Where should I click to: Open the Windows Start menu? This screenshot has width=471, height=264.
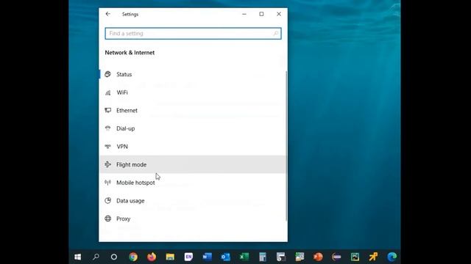click(77, 257)
